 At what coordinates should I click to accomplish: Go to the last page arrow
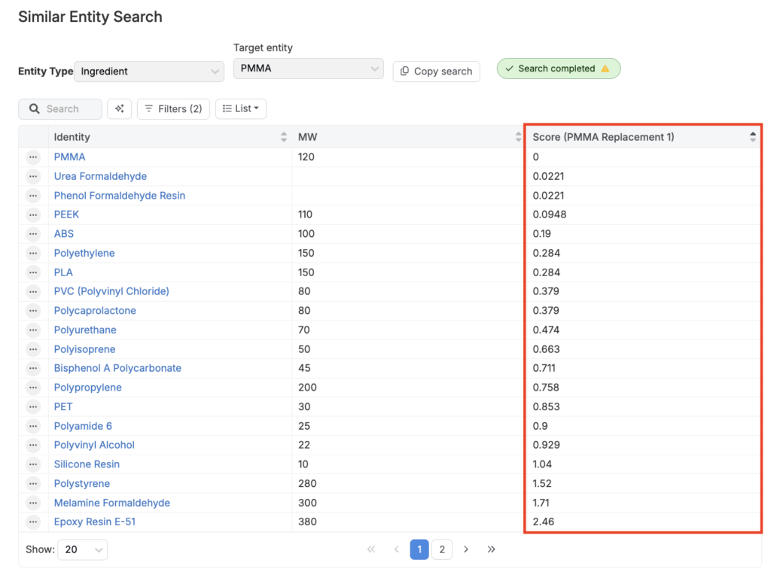click(x=491, y=549)
